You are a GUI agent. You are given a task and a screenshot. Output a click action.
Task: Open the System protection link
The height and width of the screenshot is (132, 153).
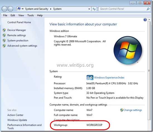tap(18, 41)
